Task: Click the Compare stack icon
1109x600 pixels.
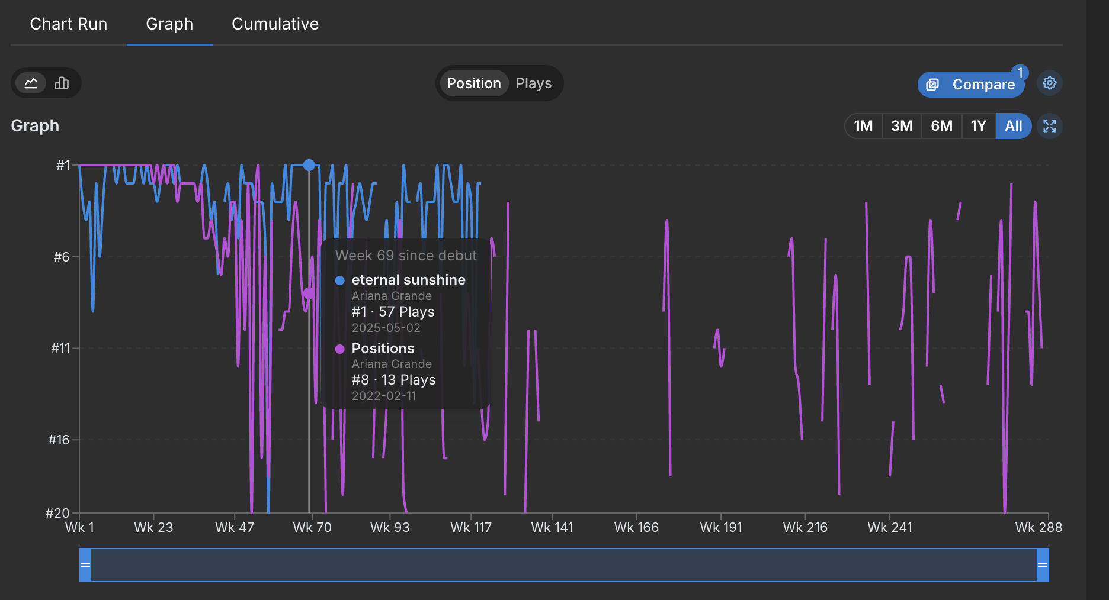Action: [x=932, y=85]
